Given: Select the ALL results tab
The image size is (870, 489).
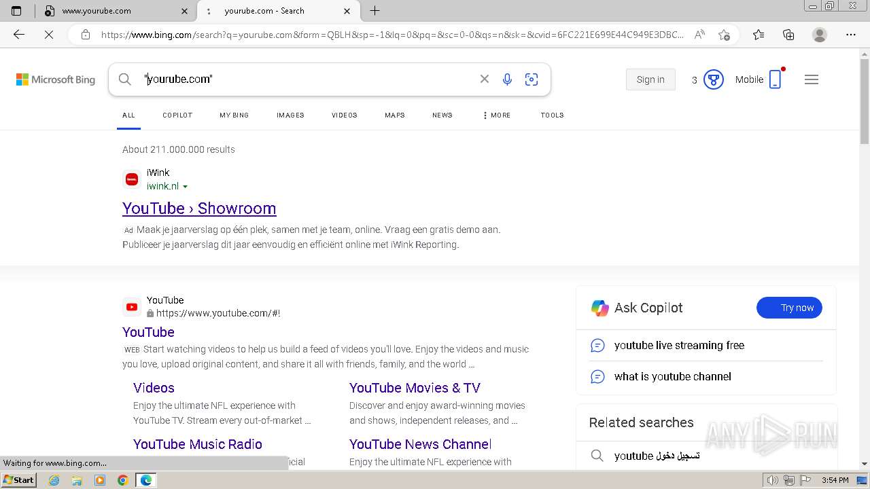Looking at the screenshot, I should tap(128, 115).
